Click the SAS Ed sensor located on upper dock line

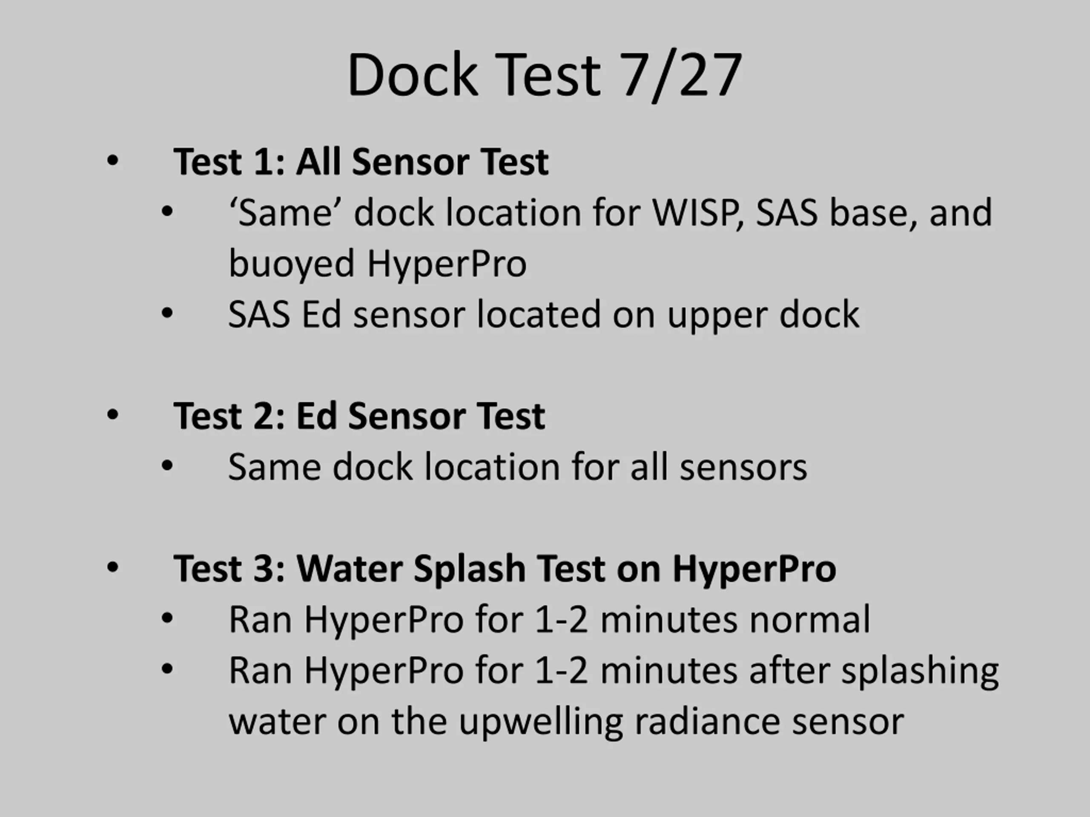(x=544, y=314)
